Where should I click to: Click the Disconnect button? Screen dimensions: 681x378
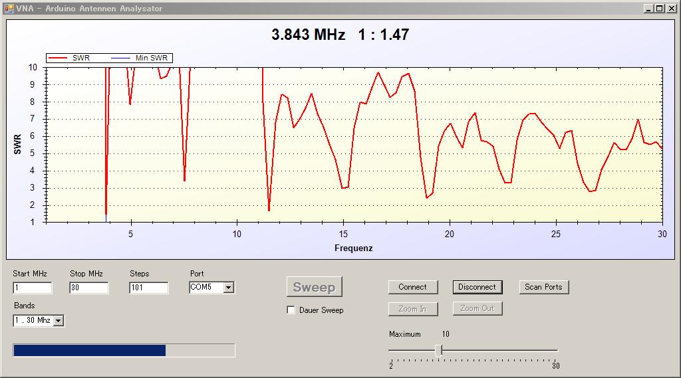coord(477,287)
